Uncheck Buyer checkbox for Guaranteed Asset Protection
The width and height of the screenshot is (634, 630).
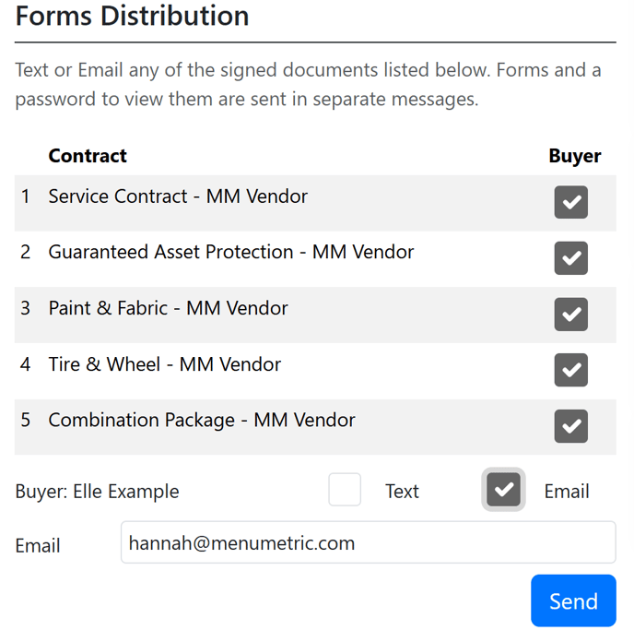click(571, 258)
